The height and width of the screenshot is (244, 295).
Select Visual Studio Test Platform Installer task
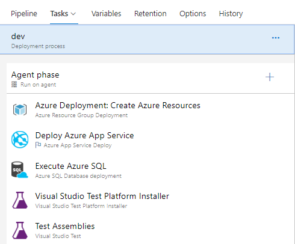pyautogui.click(x=151, y=200)
